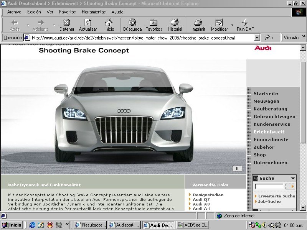The width and height of the screenshot is (307, 230).
Task: Click the Audi logo at page top
Action: point(263,48)
